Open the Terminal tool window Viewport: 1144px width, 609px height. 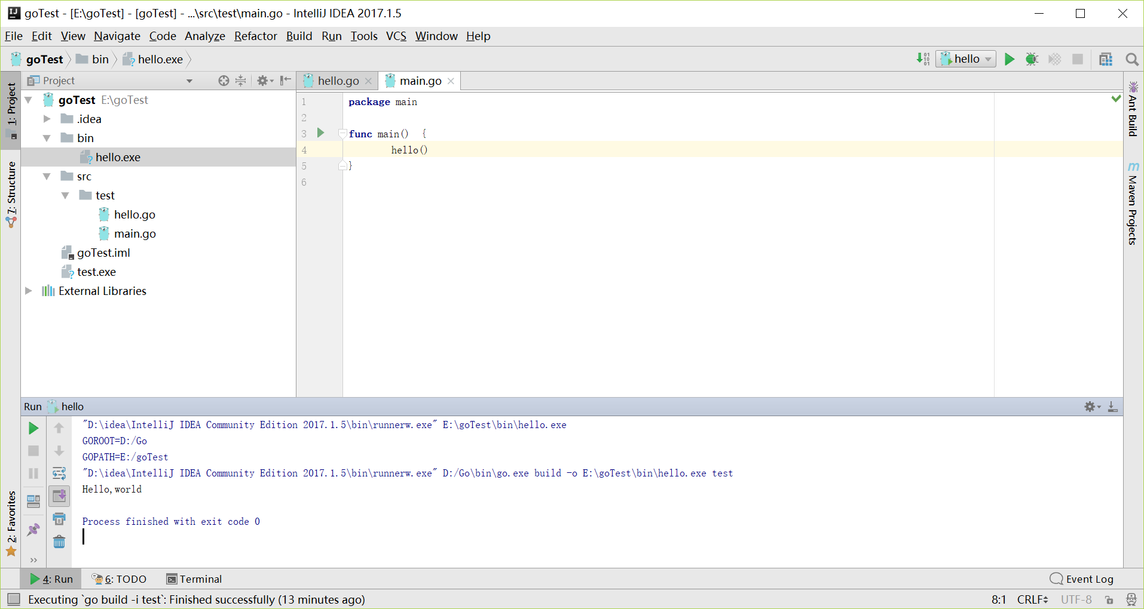point(194,579)
